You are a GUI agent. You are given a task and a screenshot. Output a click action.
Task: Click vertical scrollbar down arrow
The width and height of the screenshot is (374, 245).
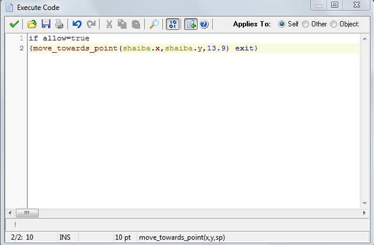click(x=365, y=203)
